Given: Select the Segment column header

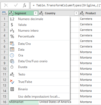Looking at the screenshot, I should (23, 13).
